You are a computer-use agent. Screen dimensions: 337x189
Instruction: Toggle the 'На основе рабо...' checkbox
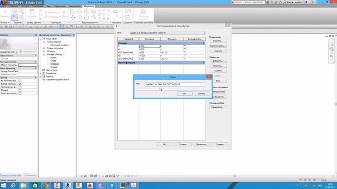point(20,81)
